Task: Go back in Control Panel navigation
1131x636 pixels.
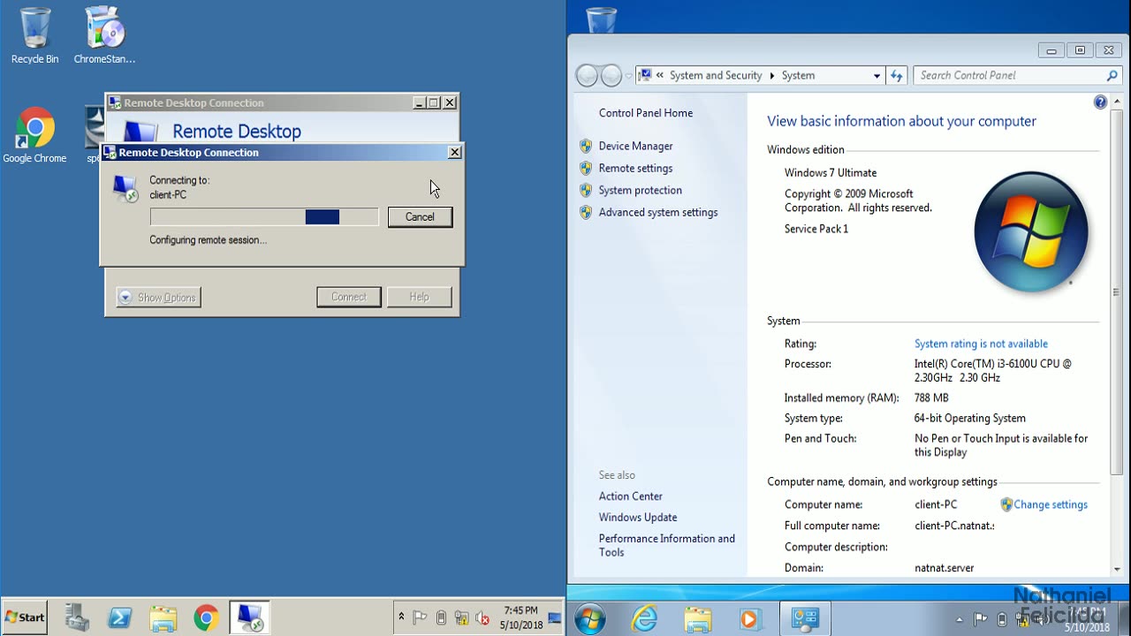Action: pos(587,76)
